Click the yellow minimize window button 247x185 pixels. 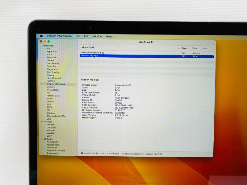(45, 41)
